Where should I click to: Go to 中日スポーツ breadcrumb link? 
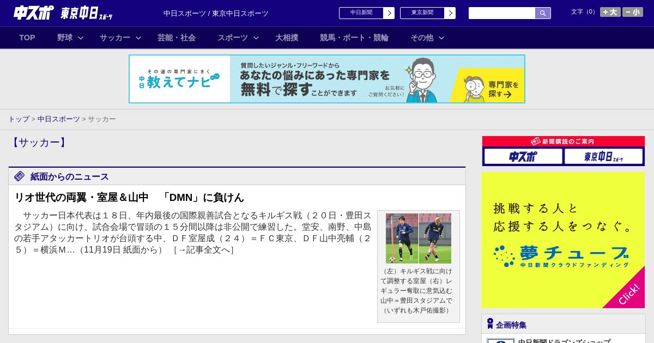tap(59, 119)
